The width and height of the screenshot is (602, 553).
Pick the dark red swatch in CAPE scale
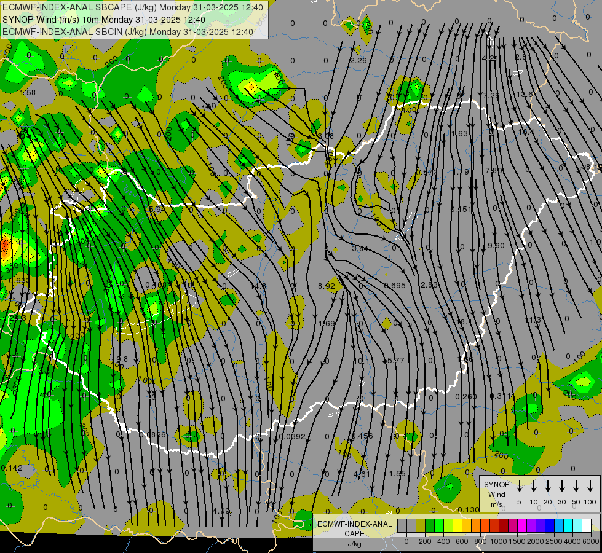point(504,526)
